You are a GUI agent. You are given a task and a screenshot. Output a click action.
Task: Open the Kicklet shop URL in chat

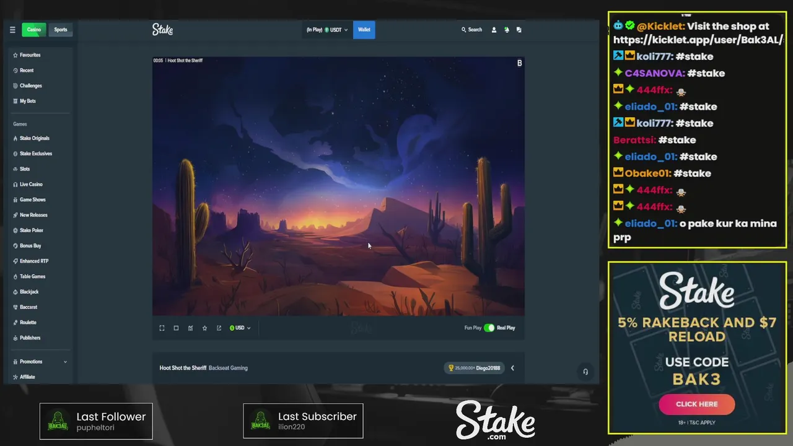(x=698, y=40)
